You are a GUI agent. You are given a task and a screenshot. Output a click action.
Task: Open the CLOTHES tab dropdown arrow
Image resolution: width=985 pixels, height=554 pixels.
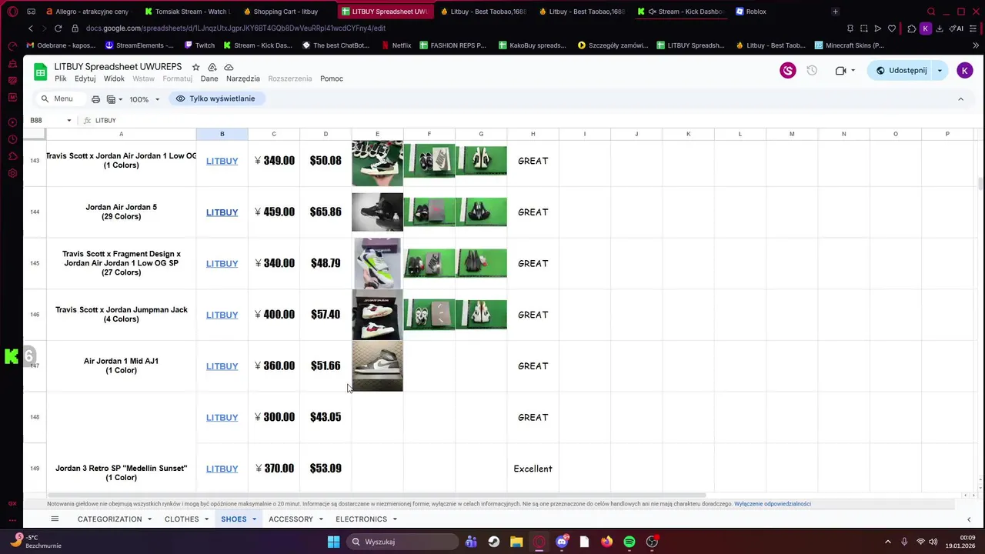(x=206, y=519)
